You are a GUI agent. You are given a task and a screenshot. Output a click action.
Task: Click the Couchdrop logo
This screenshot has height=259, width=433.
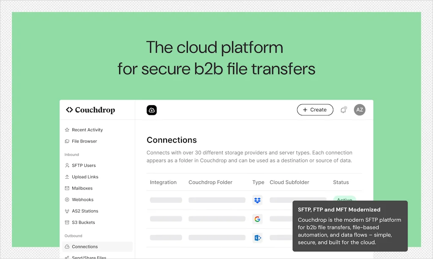click(x=90, y=110)
